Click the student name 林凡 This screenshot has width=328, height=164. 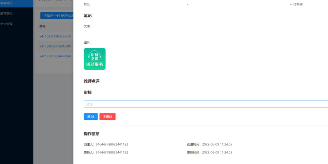(87, 4)
